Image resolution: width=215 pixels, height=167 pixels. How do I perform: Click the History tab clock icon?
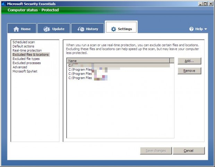click(81, 29)
